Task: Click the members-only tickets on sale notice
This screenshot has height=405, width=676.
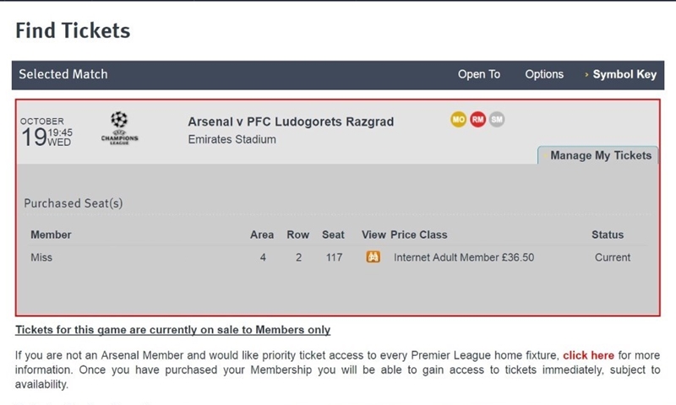Action: [173, 330]
